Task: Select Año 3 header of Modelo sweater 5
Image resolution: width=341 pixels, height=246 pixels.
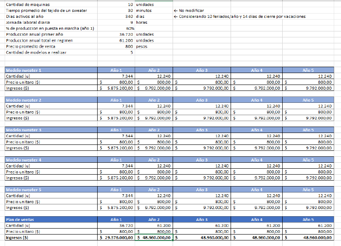Action: [x=202, y=189]
